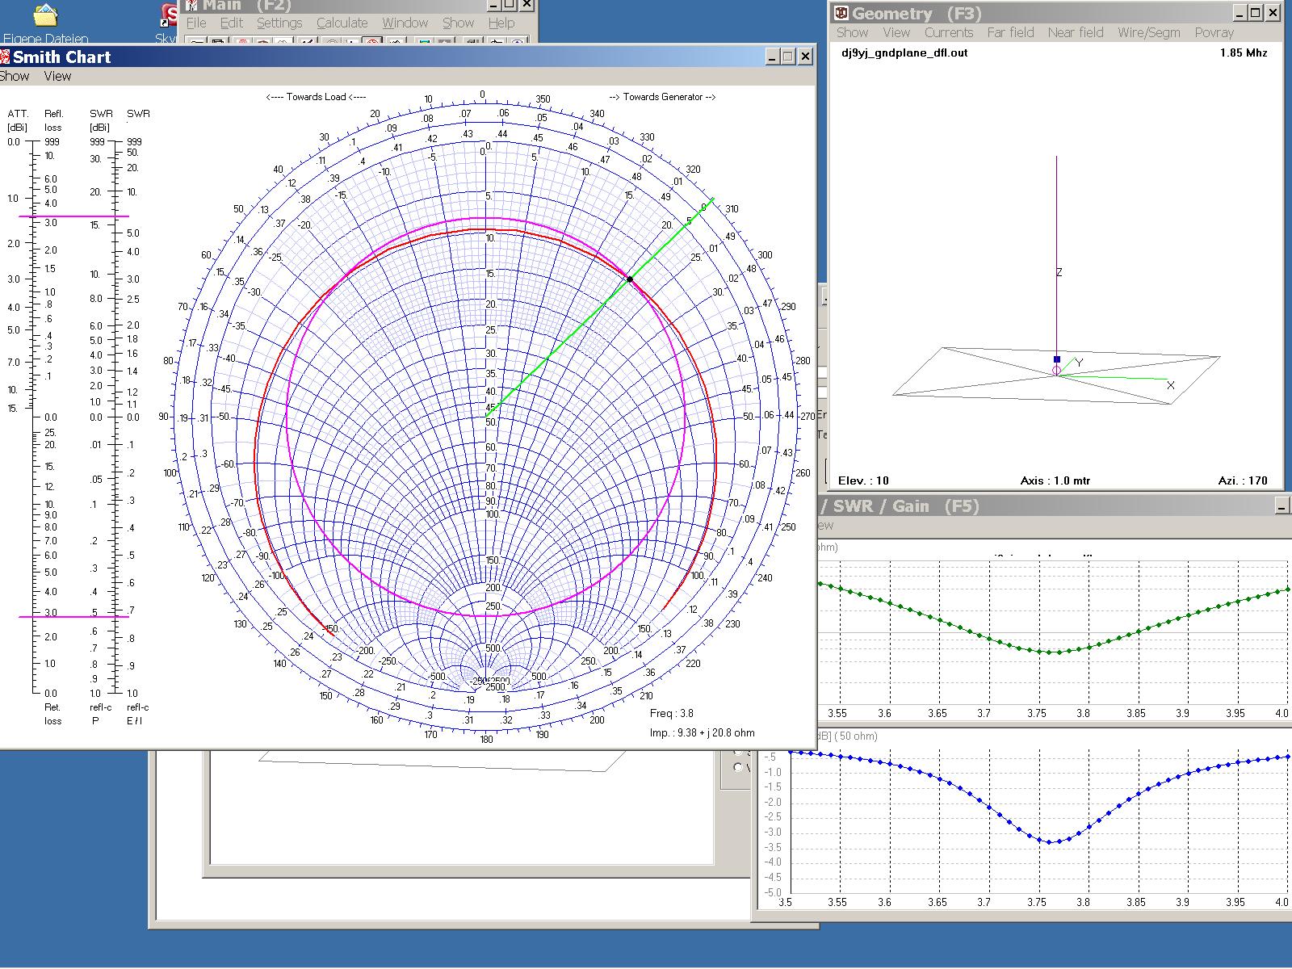Viewport: 1292px width, 969px height.
Task: Minimize the Smith Chart window
Action: point(773,57)
